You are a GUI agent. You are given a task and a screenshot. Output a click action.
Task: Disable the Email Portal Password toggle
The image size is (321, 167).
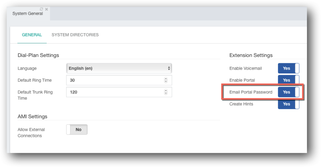click(x=288, y=92)
